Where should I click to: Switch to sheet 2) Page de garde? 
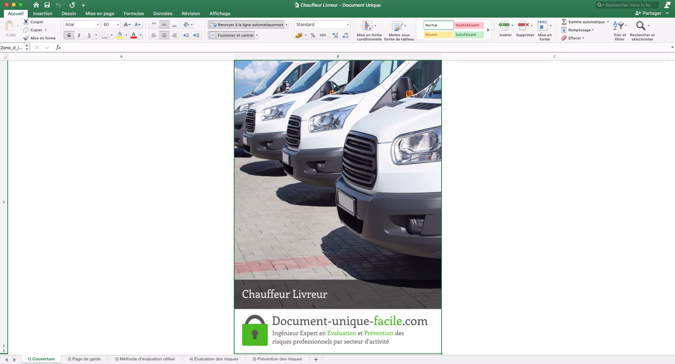point(84,359)
